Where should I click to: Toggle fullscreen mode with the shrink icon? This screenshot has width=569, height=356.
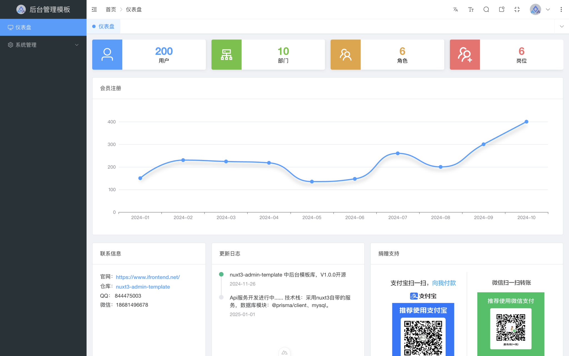(x=517, y=9)
